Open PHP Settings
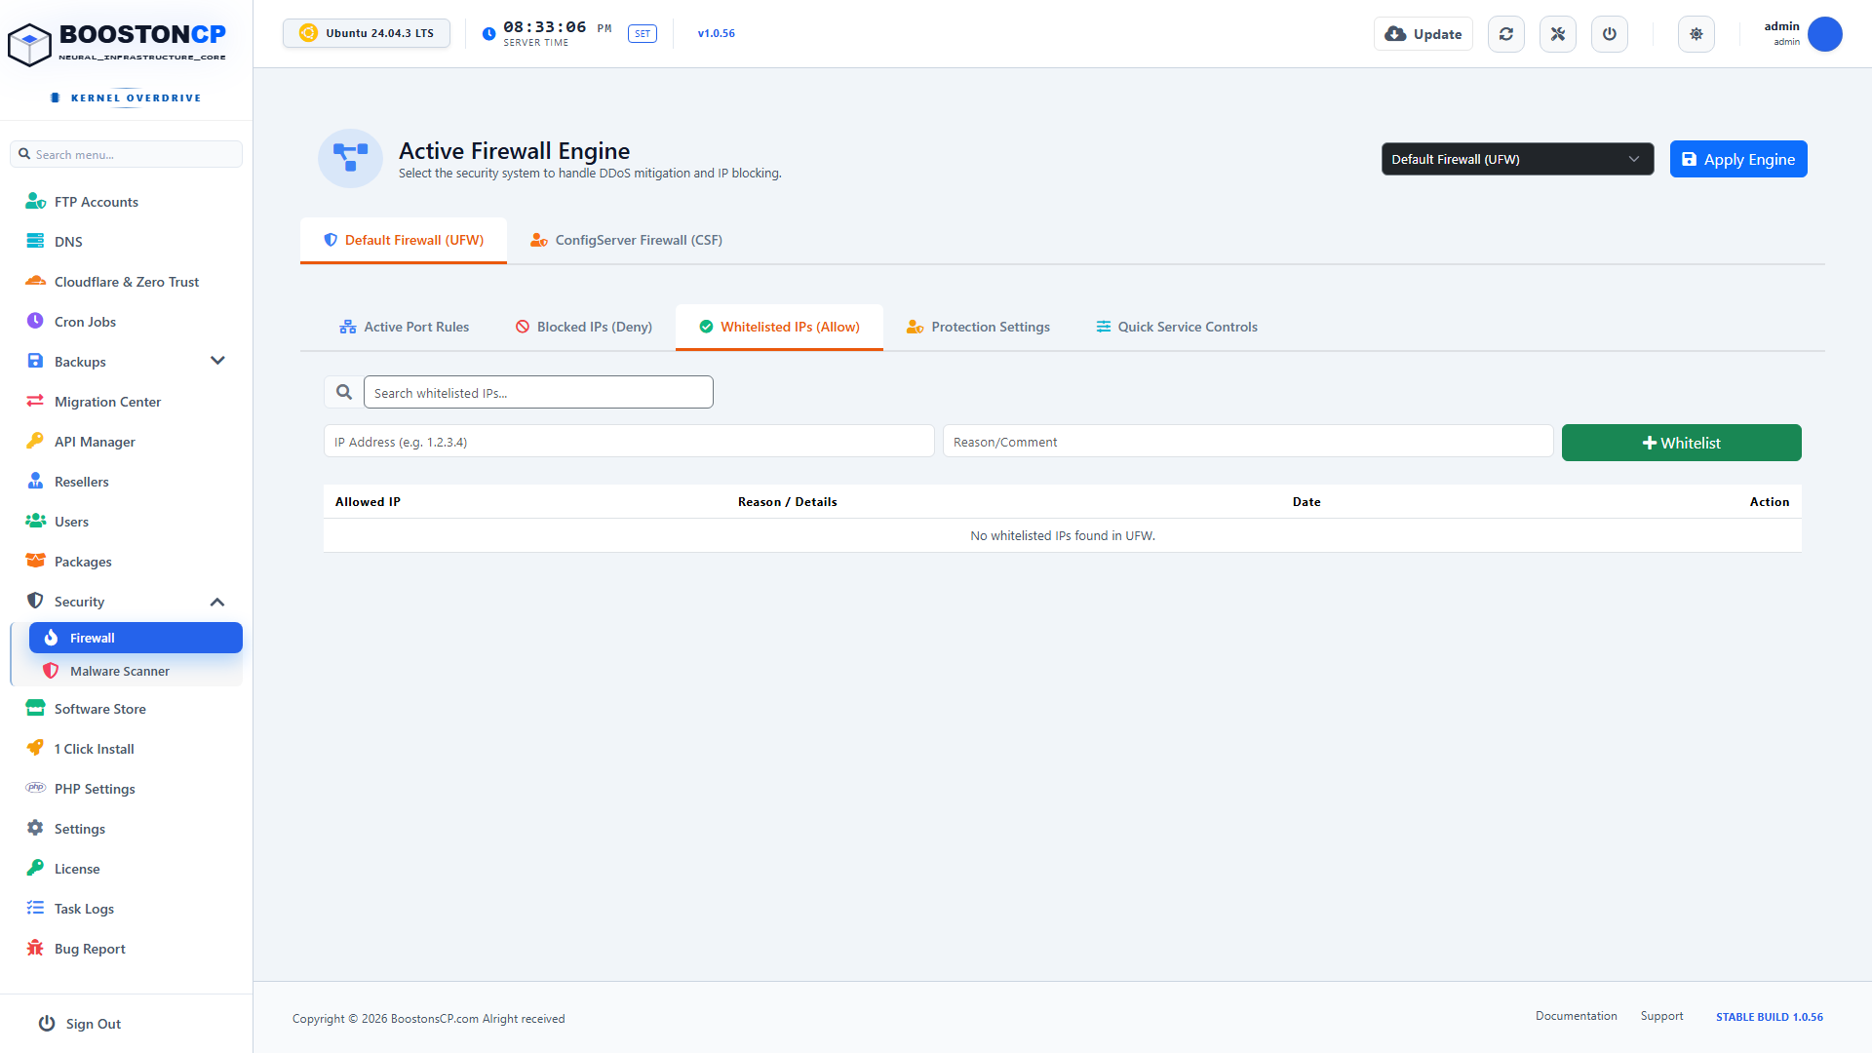Viewport: 1872px width, 1053px height. pos(126,789)
